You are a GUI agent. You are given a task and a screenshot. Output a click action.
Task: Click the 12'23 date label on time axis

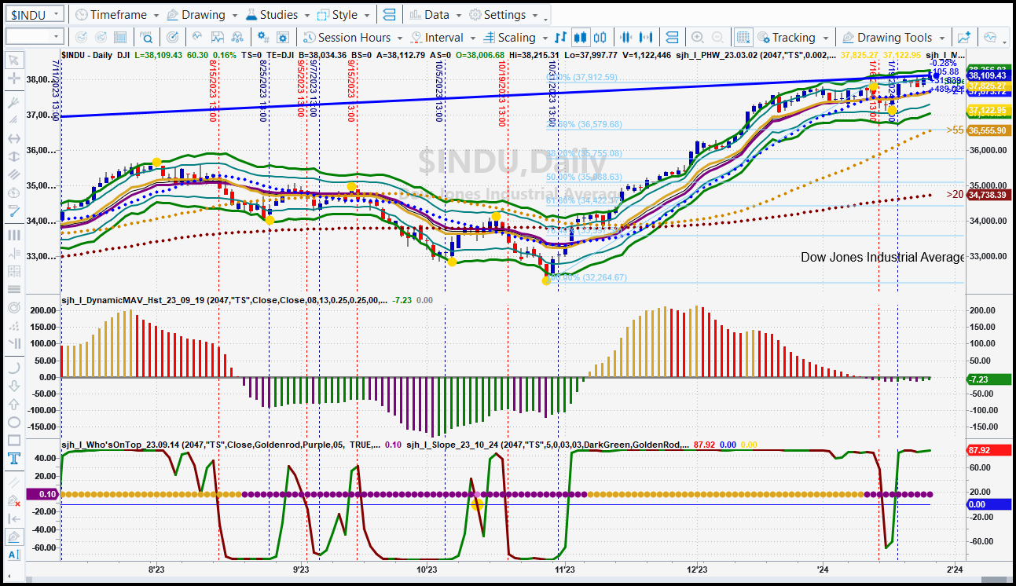coord(696,568)
